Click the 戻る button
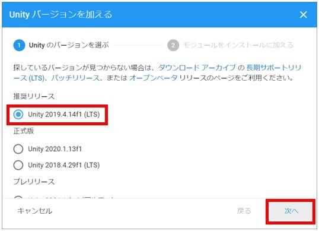The height and width of the screenshot is (231, 319). (x=244, y=211)
